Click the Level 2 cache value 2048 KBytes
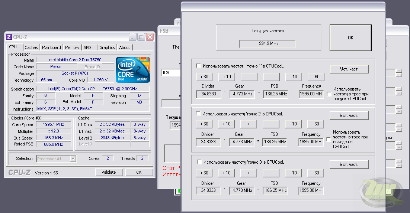This screenshot has width=410, height=213. [x=112, y=138]
